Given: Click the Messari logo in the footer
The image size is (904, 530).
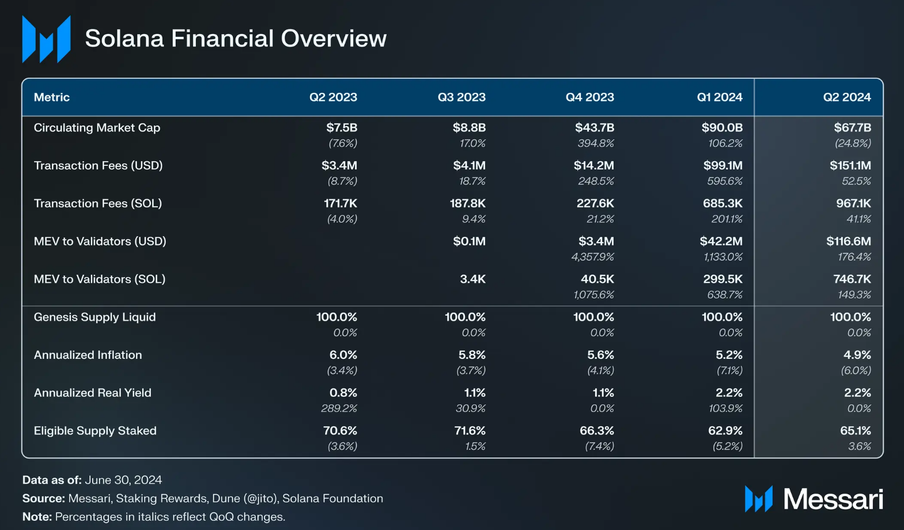Looking at the screenshot, I should pos(814,499).
